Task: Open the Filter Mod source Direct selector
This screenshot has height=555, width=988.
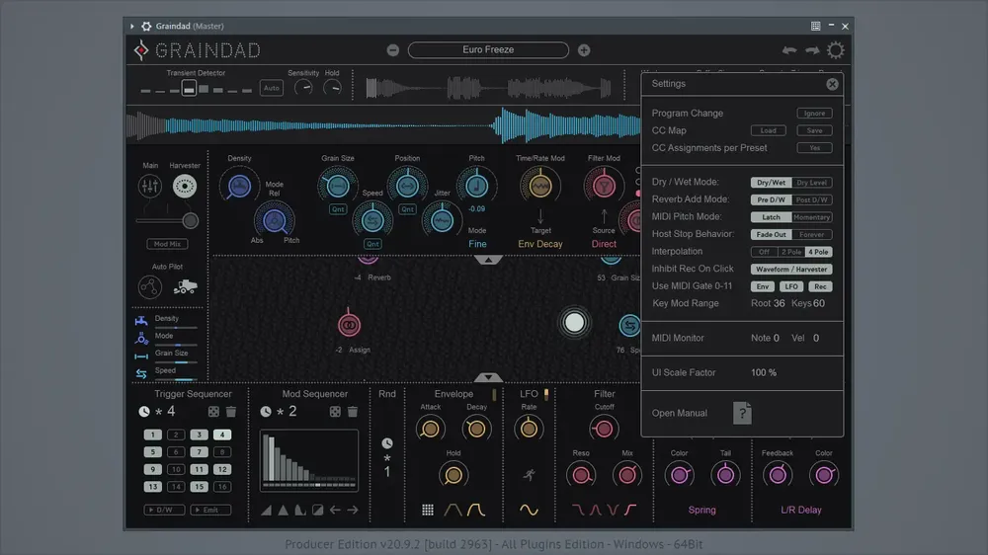Action: (604, 244)
